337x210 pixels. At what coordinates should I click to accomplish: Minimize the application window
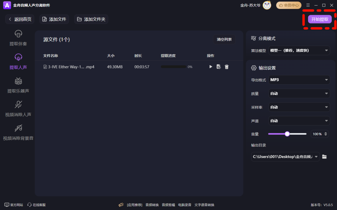316,5
